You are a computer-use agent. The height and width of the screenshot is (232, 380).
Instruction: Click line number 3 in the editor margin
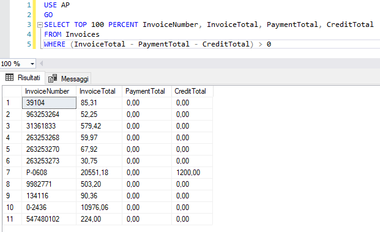29,24
